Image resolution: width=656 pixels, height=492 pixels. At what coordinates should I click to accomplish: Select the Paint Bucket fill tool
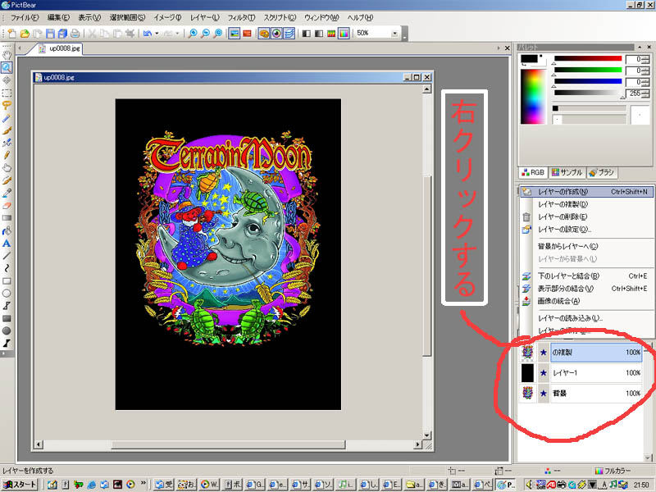(x=7, y=230)
